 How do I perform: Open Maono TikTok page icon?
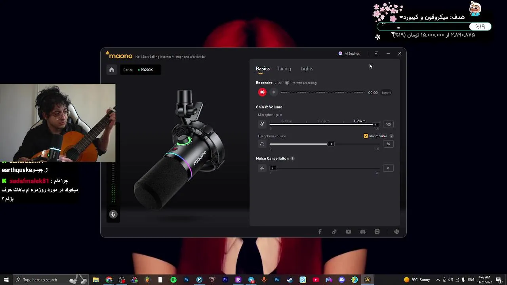[x=334, y=232]
